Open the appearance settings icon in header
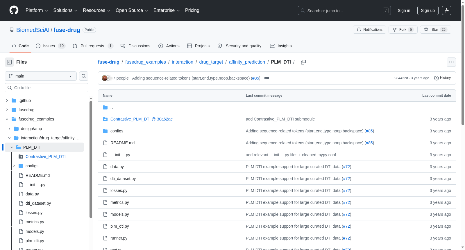The image size is (465, 250). point(447,10)
